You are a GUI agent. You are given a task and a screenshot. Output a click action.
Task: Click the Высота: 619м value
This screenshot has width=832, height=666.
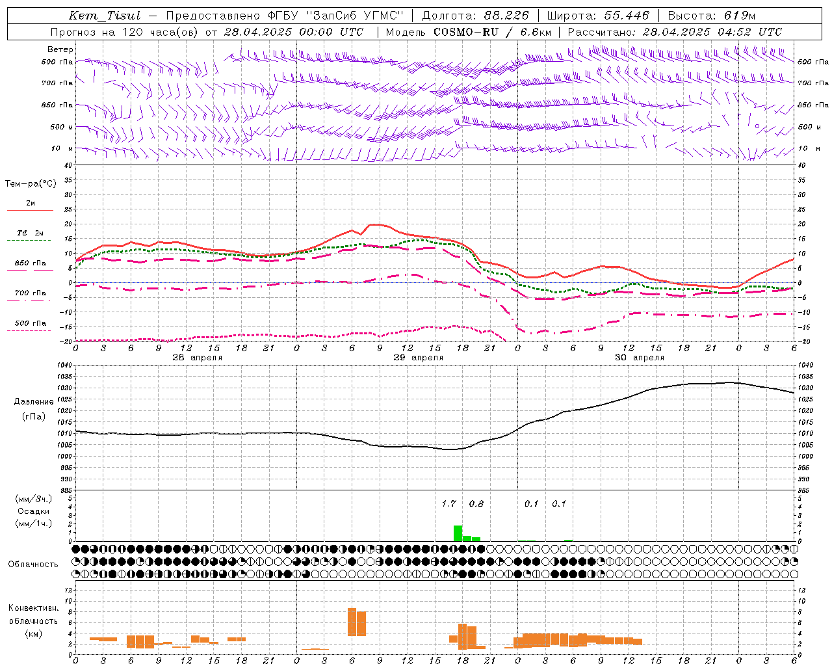pyautogui.click(x=711, y=16)
